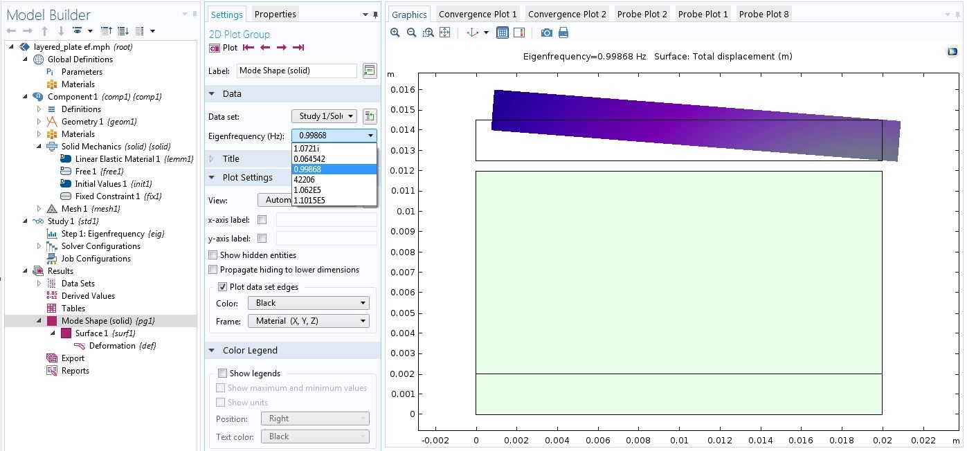
Task: Click Model Builder previous node arrow
Action: [11, 31]
